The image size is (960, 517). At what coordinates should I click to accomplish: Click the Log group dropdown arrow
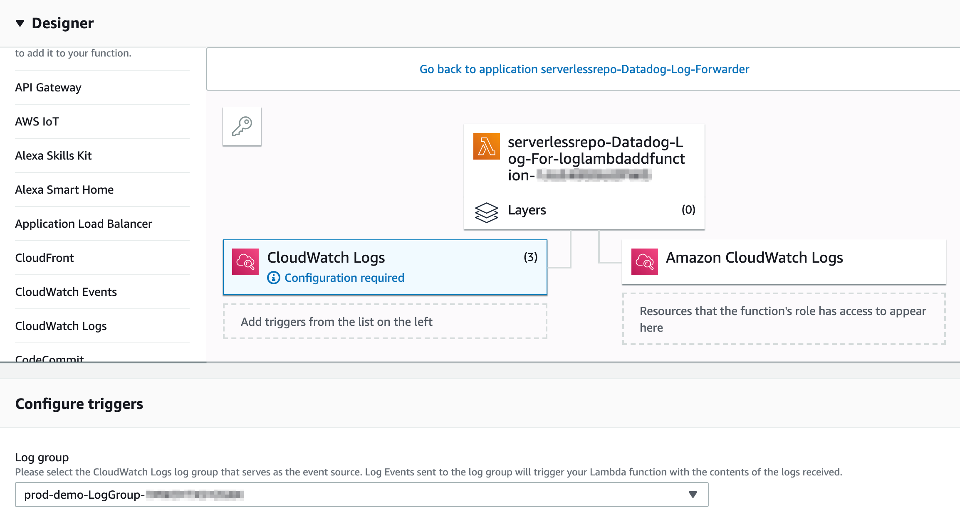point(693,495)
